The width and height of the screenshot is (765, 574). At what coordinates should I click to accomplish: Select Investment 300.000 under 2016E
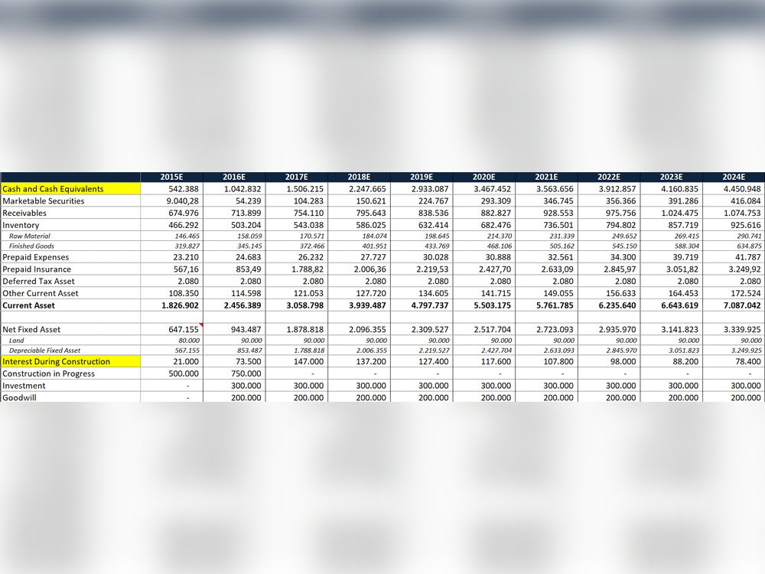point(246,386)
